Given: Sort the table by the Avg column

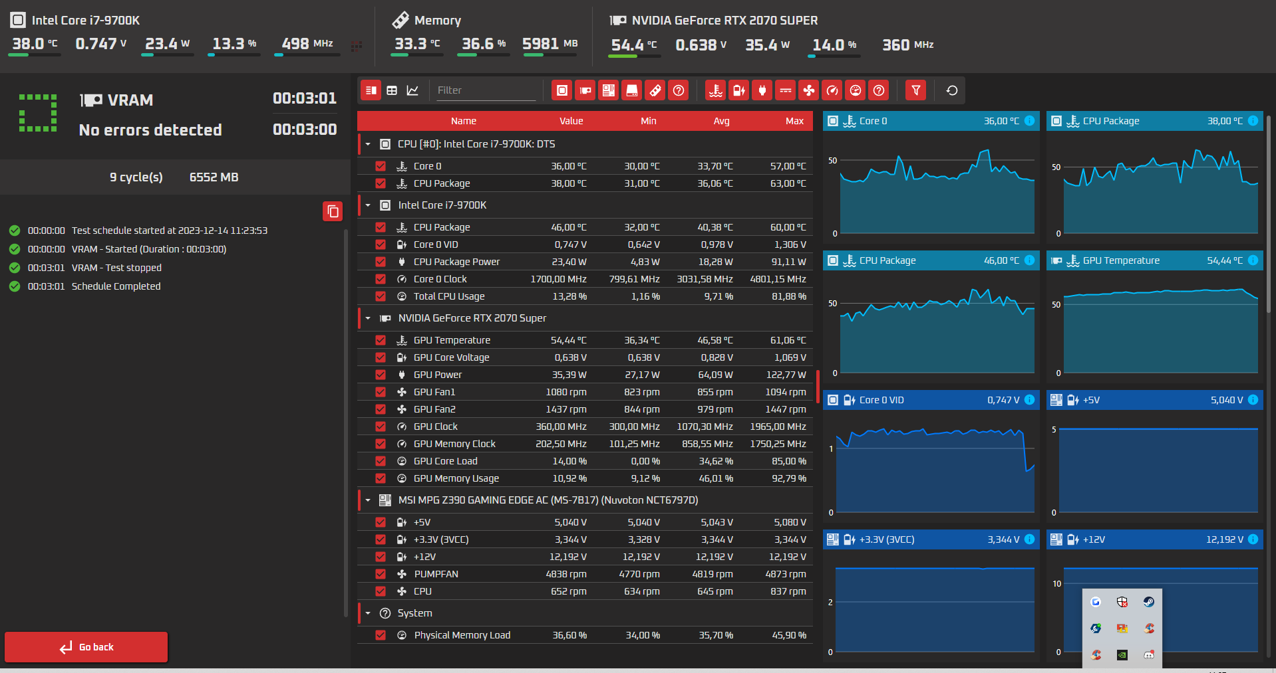Looking at the screenshot, I should pos(722,121).
